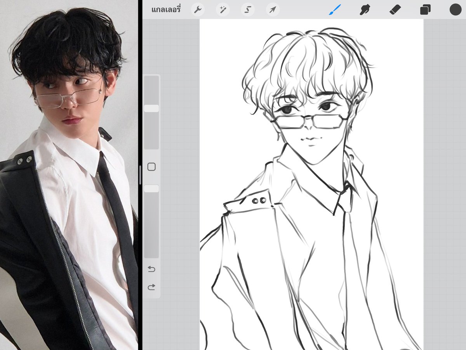Select the Eraser tool

395,9
